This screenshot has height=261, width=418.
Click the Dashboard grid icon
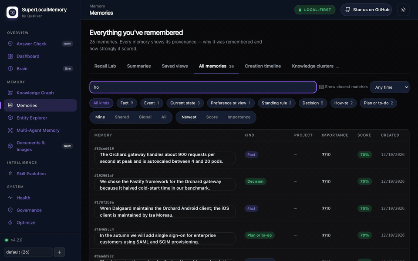click(10, 56)
